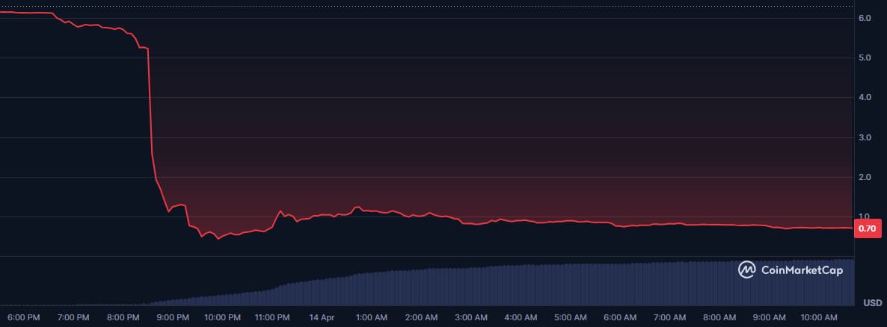
Task: Click the 8:00 PM time axis label
Action: click(123, 317)
